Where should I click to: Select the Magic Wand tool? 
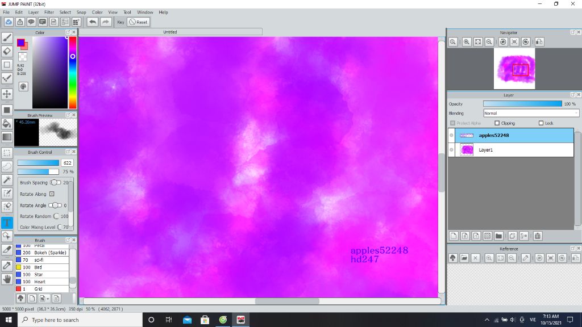7,180
